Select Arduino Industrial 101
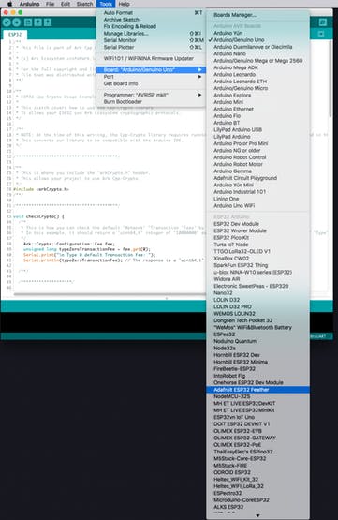The width and height of the screenshot is (338, 520). (257, 192)
